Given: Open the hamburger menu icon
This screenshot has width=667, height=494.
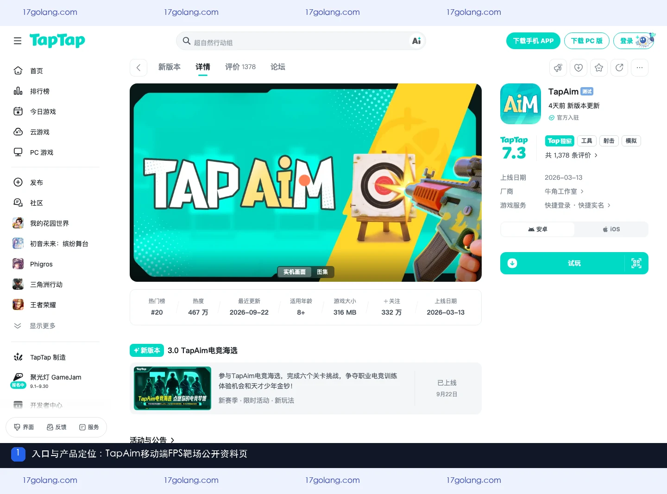Looking at the screenshot, I should 18,41.
